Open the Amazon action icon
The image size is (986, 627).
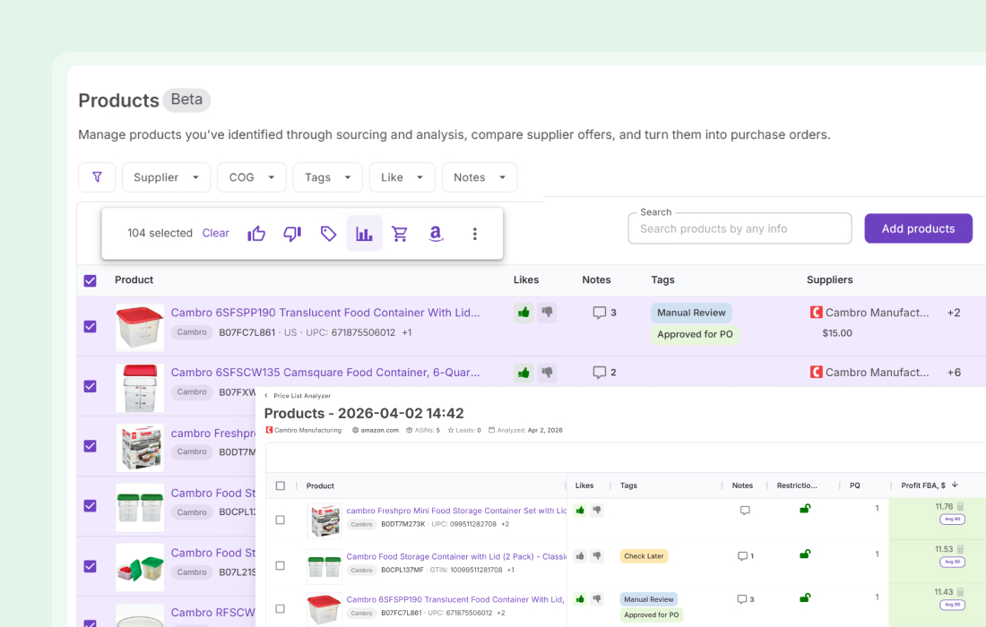[436, 233]
